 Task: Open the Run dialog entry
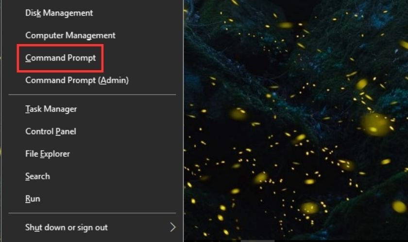33,199
